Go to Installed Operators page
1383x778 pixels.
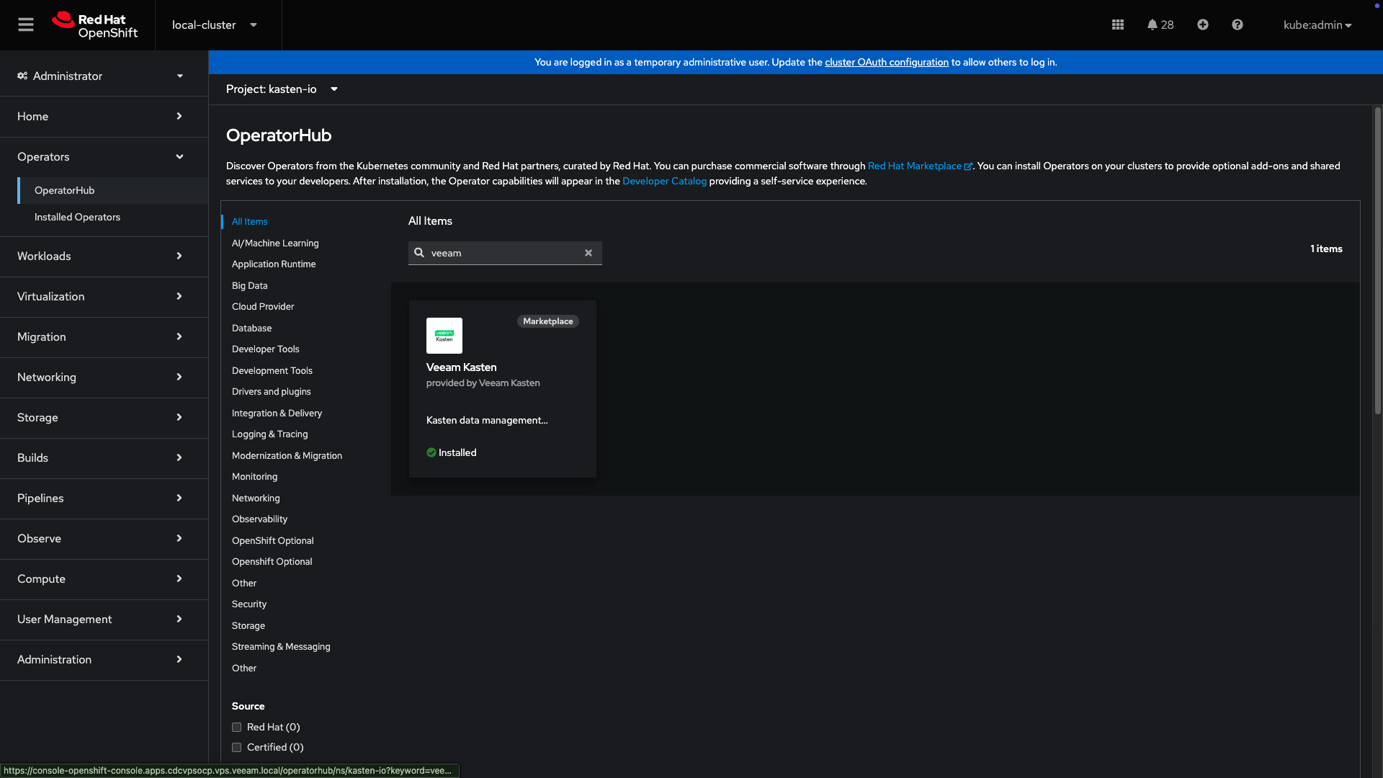click(x=77, y=217)
